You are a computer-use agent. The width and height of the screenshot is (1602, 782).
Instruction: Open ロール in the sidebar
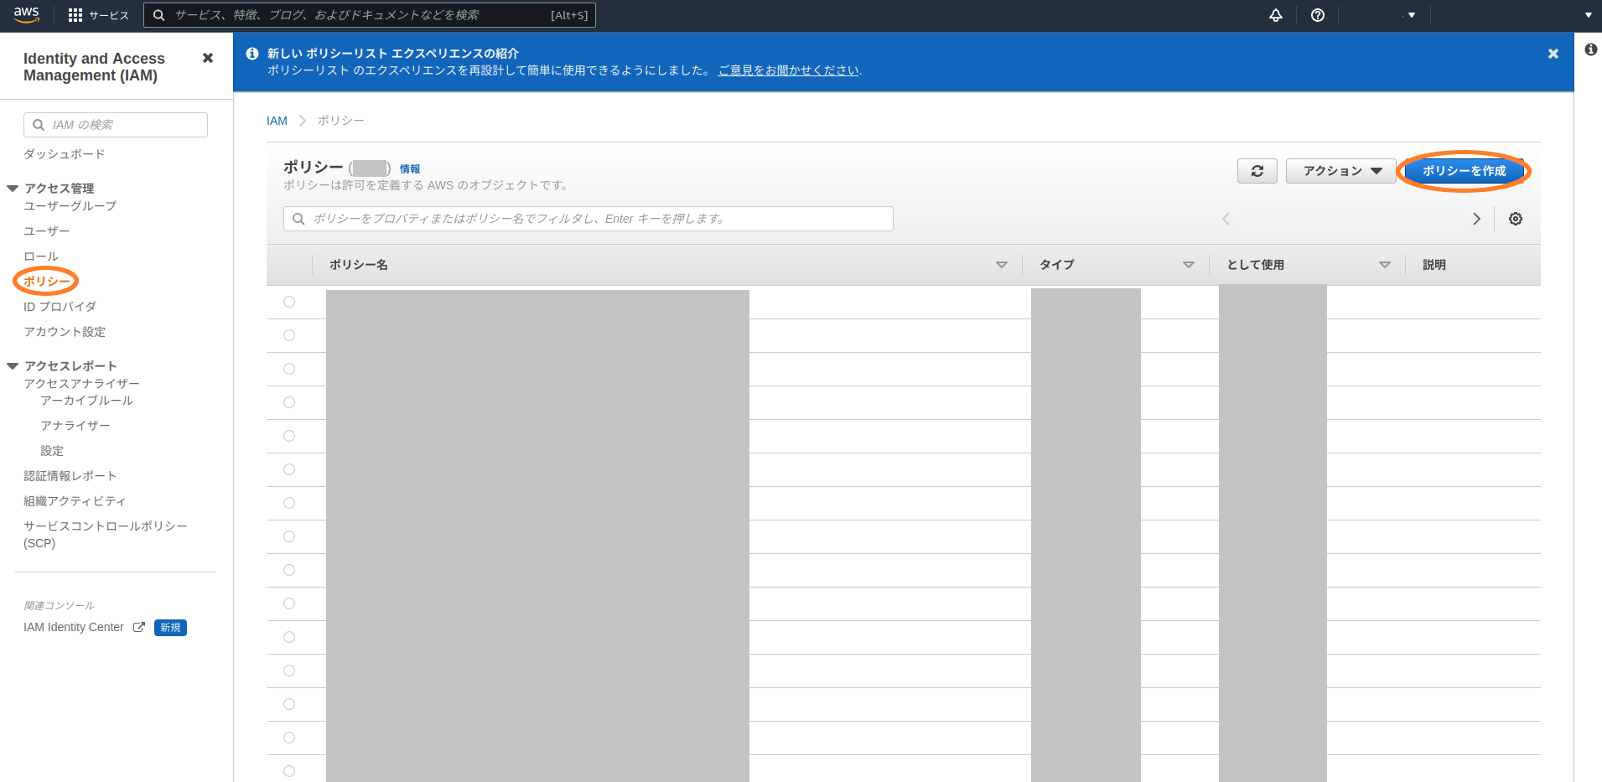tap(41, 256)
